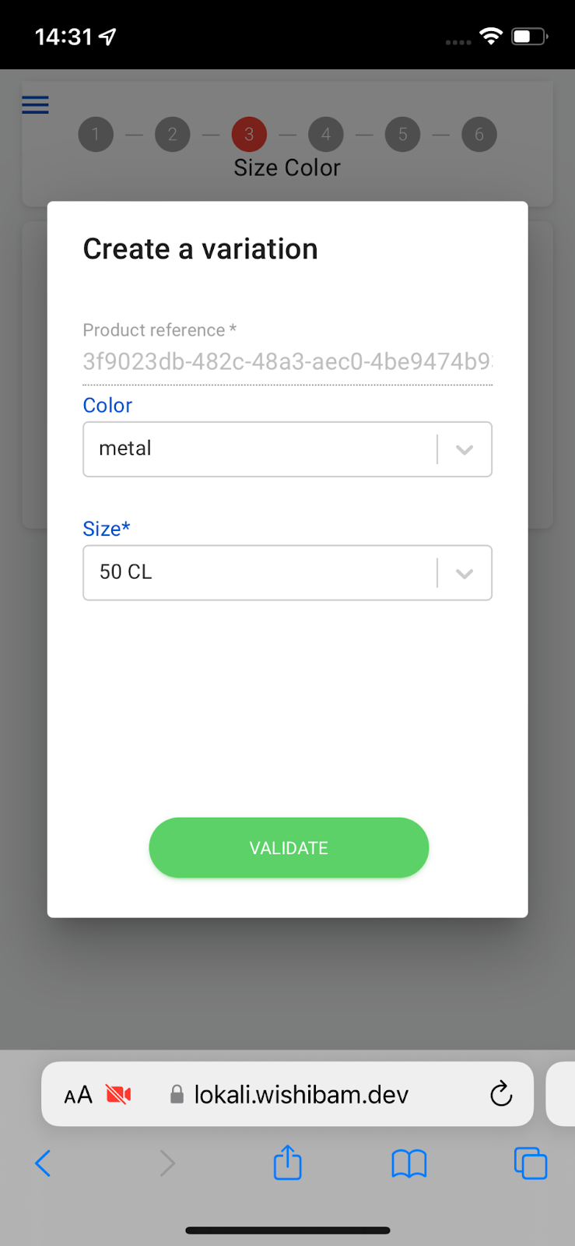Tap the lock icon beside URL
The width and height of the screenshot is (575, 1246).
[177, 1094]
